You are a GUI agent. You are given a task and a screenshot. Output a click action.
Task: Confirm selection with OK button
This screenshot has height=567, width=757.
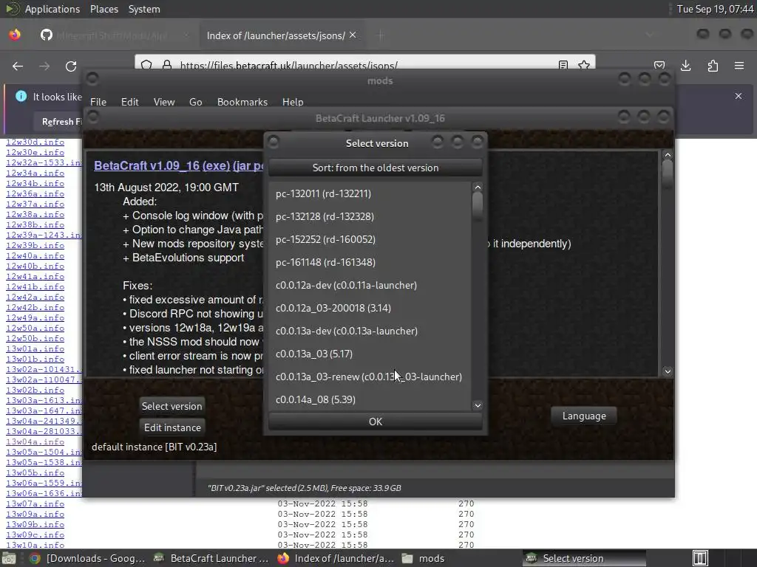[x=375, y=422]
